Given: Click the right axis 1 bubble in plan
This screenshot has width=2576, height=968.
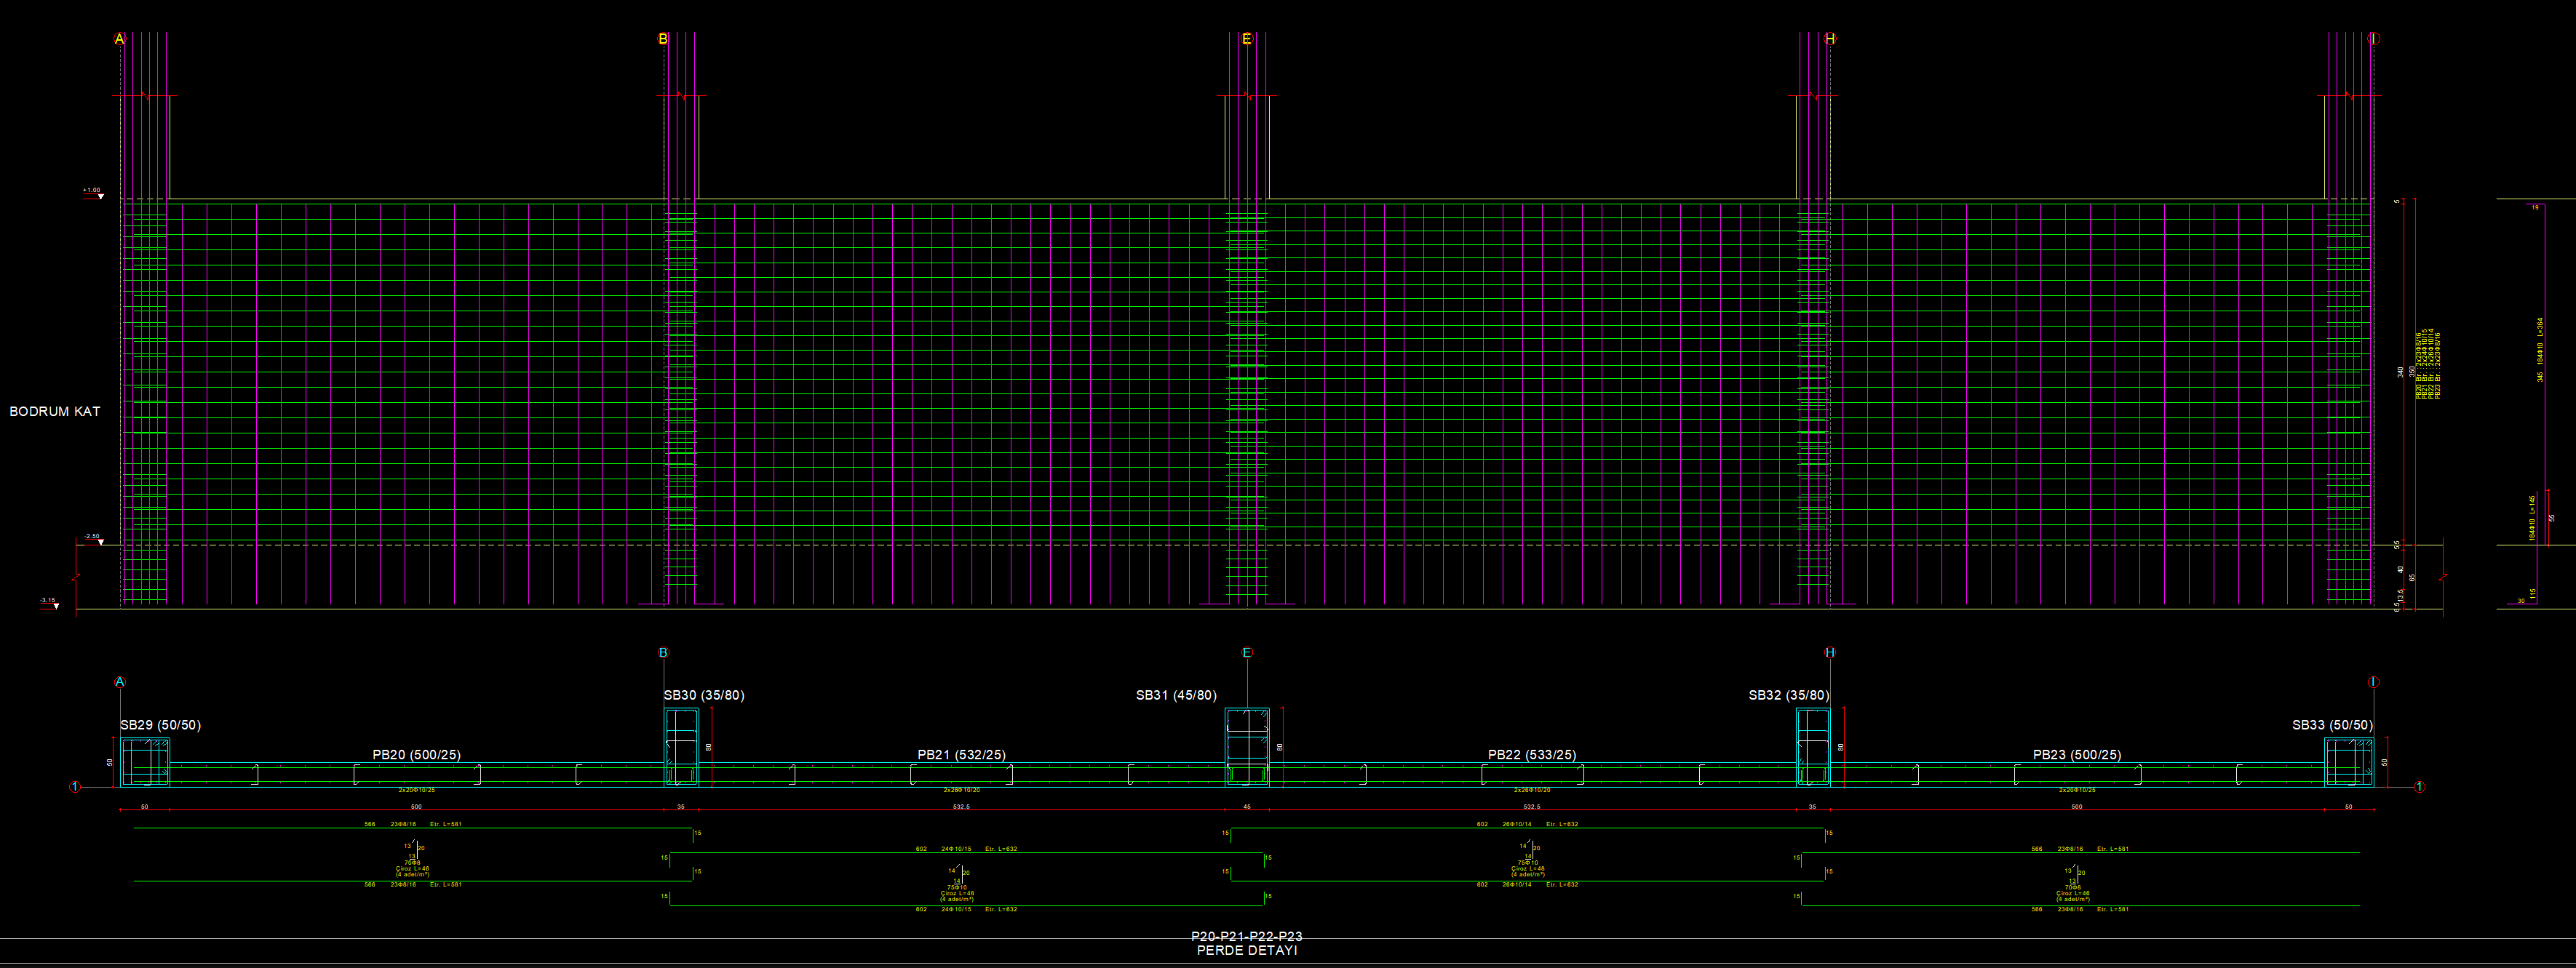Looking at the screenshot, I should pyautogui.click(x=2419, y=787).
